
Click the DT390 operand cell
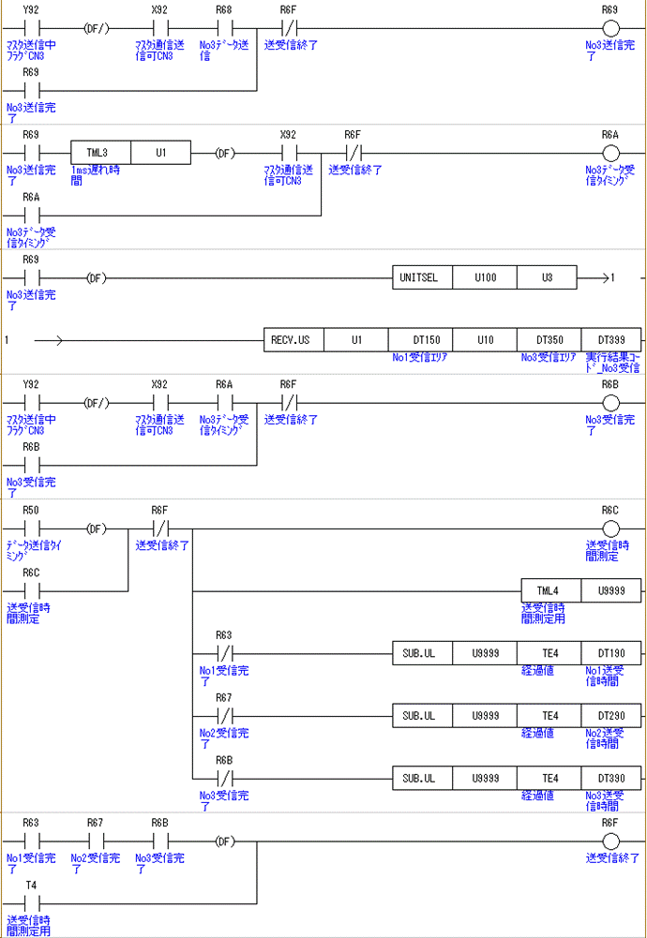(x=610, y=779)
